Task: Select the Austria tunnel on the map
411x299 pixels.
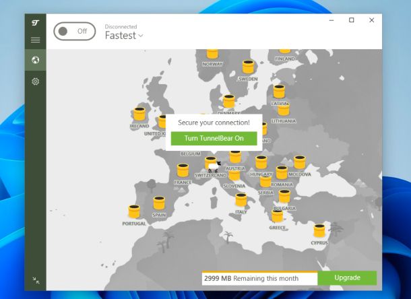Action: tap(235, 157)
